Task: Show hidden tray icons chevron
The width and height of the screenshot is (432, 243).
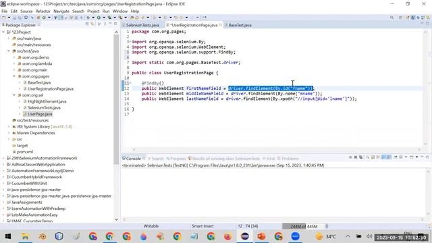Action: 348,236
